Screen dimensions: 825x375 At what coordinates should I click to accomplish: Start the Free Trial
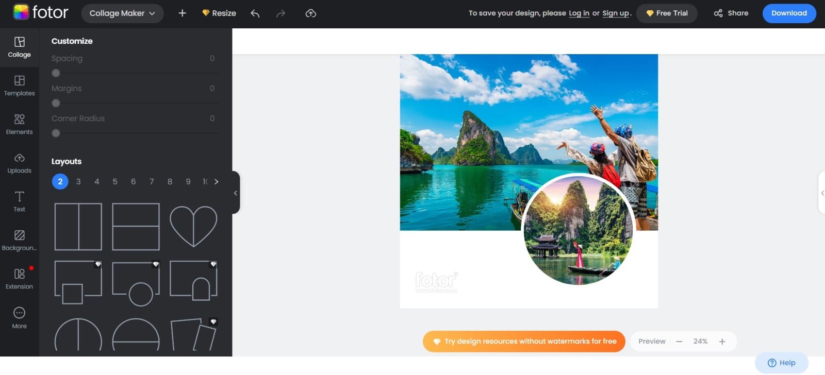667,13
